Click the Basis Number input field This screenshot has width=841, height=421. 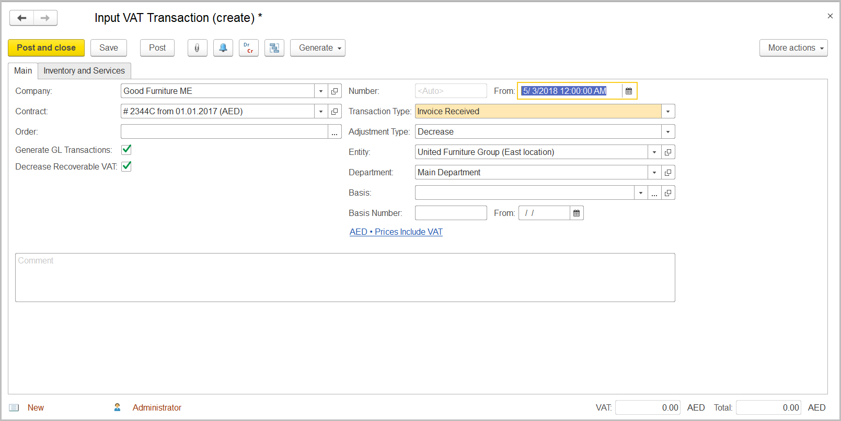coord(451,213)
